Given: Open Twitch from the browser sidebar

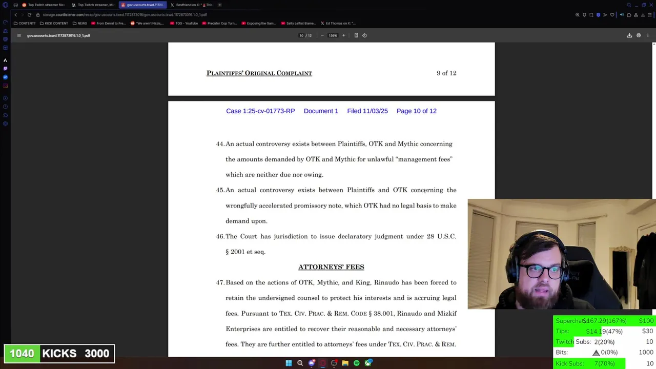Looking at the screenshot, I should (5, 68).
